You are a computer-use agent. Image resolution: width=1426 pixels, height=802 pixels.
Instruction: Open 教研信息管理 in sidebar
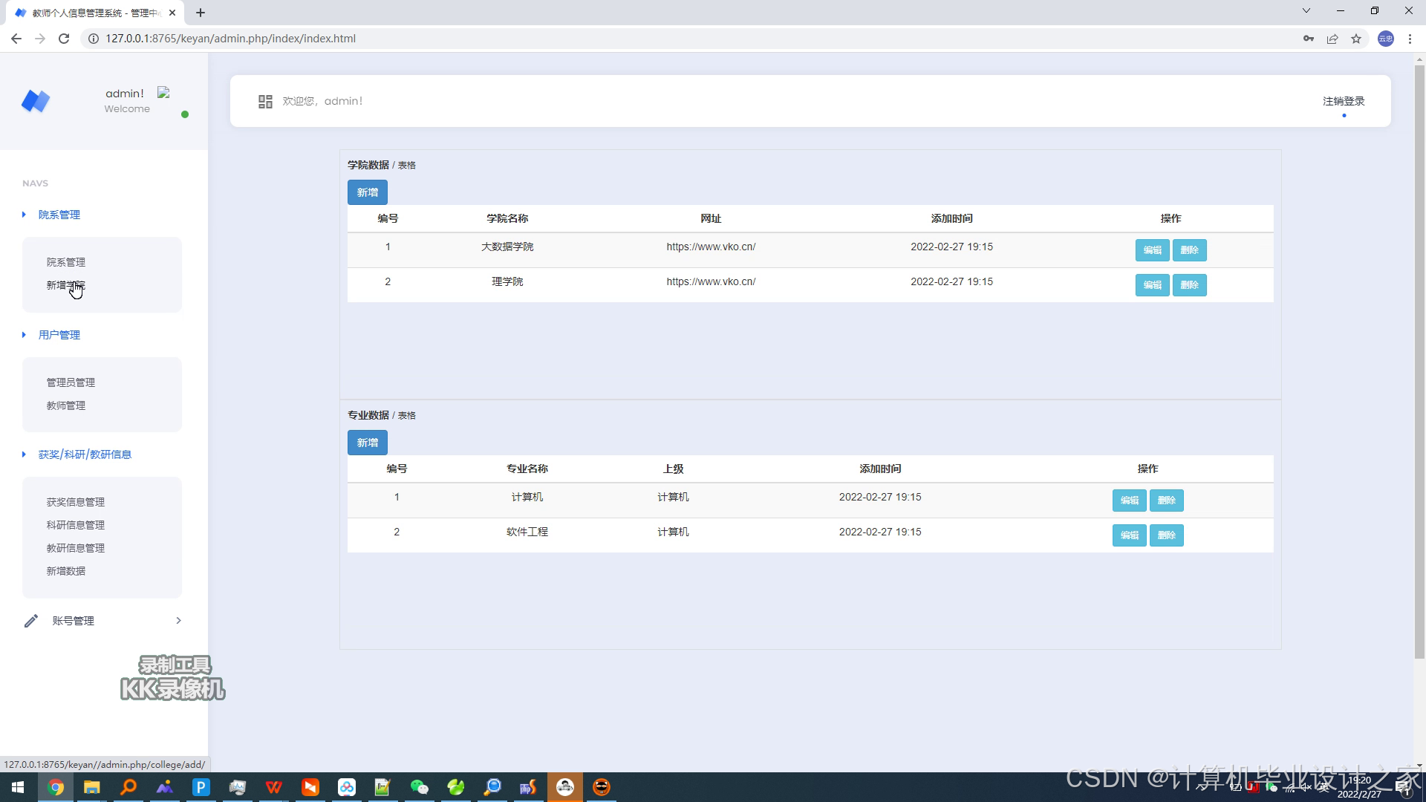click(76, 548)
